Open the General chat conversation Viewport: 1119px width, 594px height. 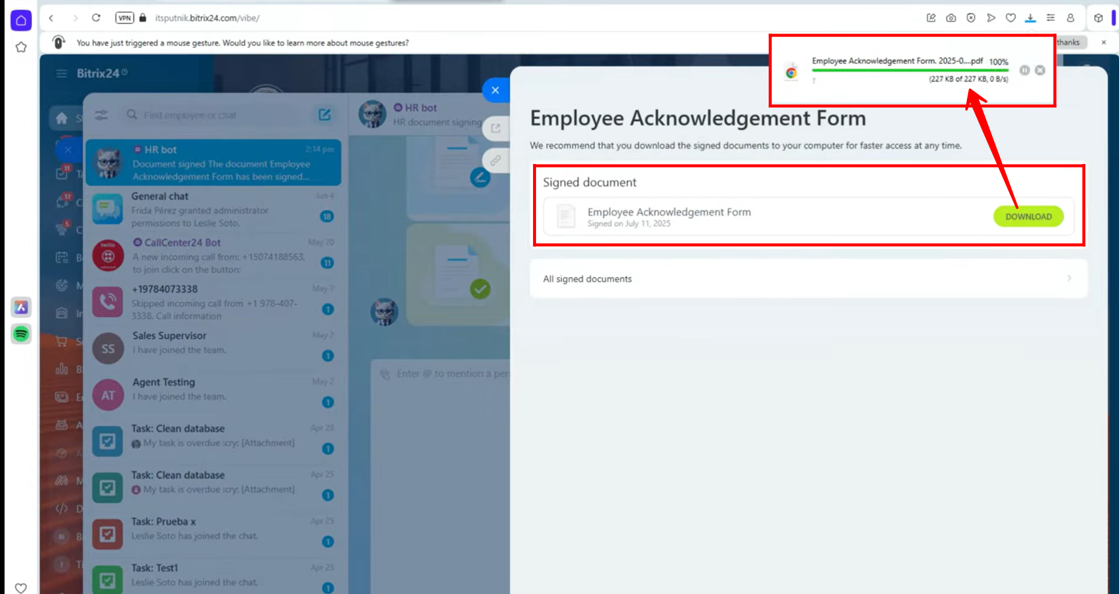click(213, 209)
